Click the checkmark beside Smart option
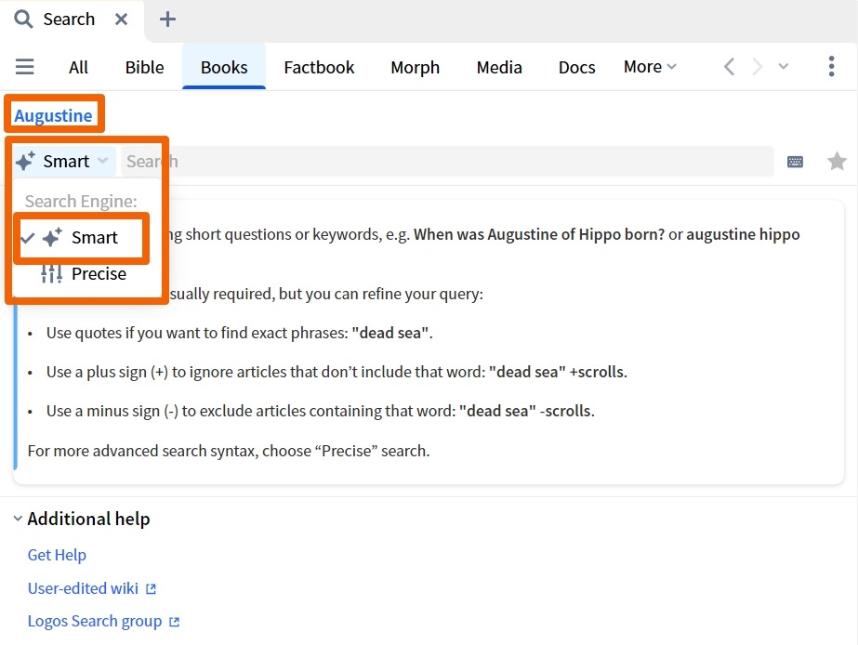 click(27, 238)
